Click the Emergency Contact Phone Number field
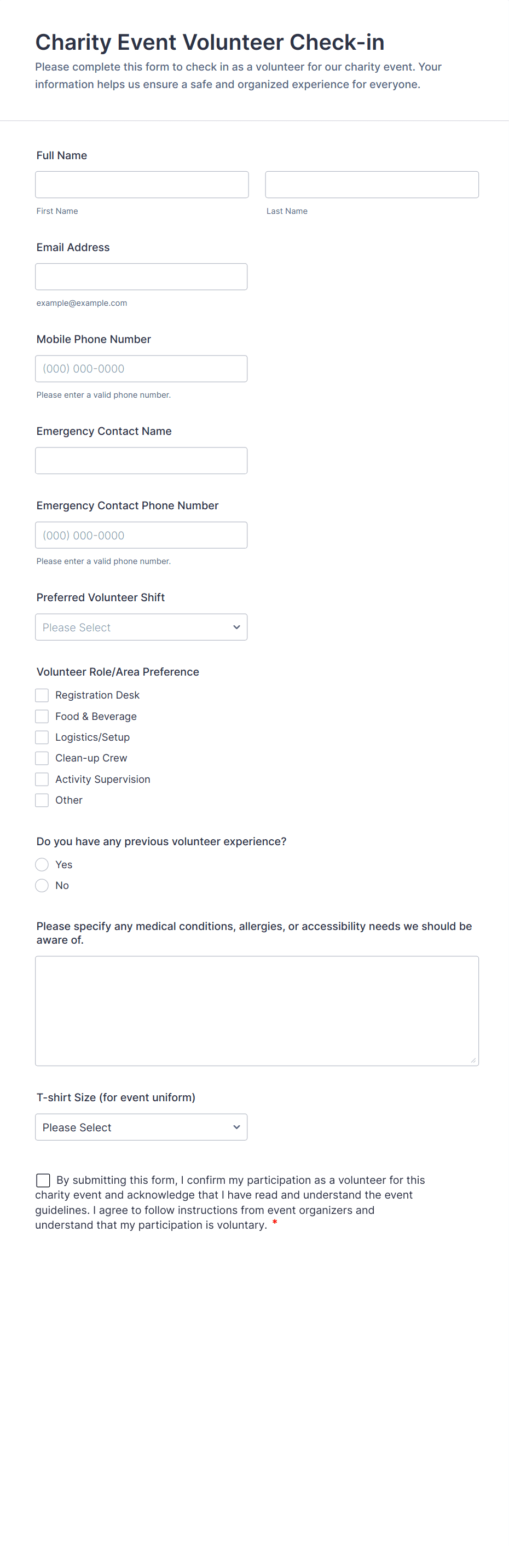 pyautogui.click(x=141, y=534)
